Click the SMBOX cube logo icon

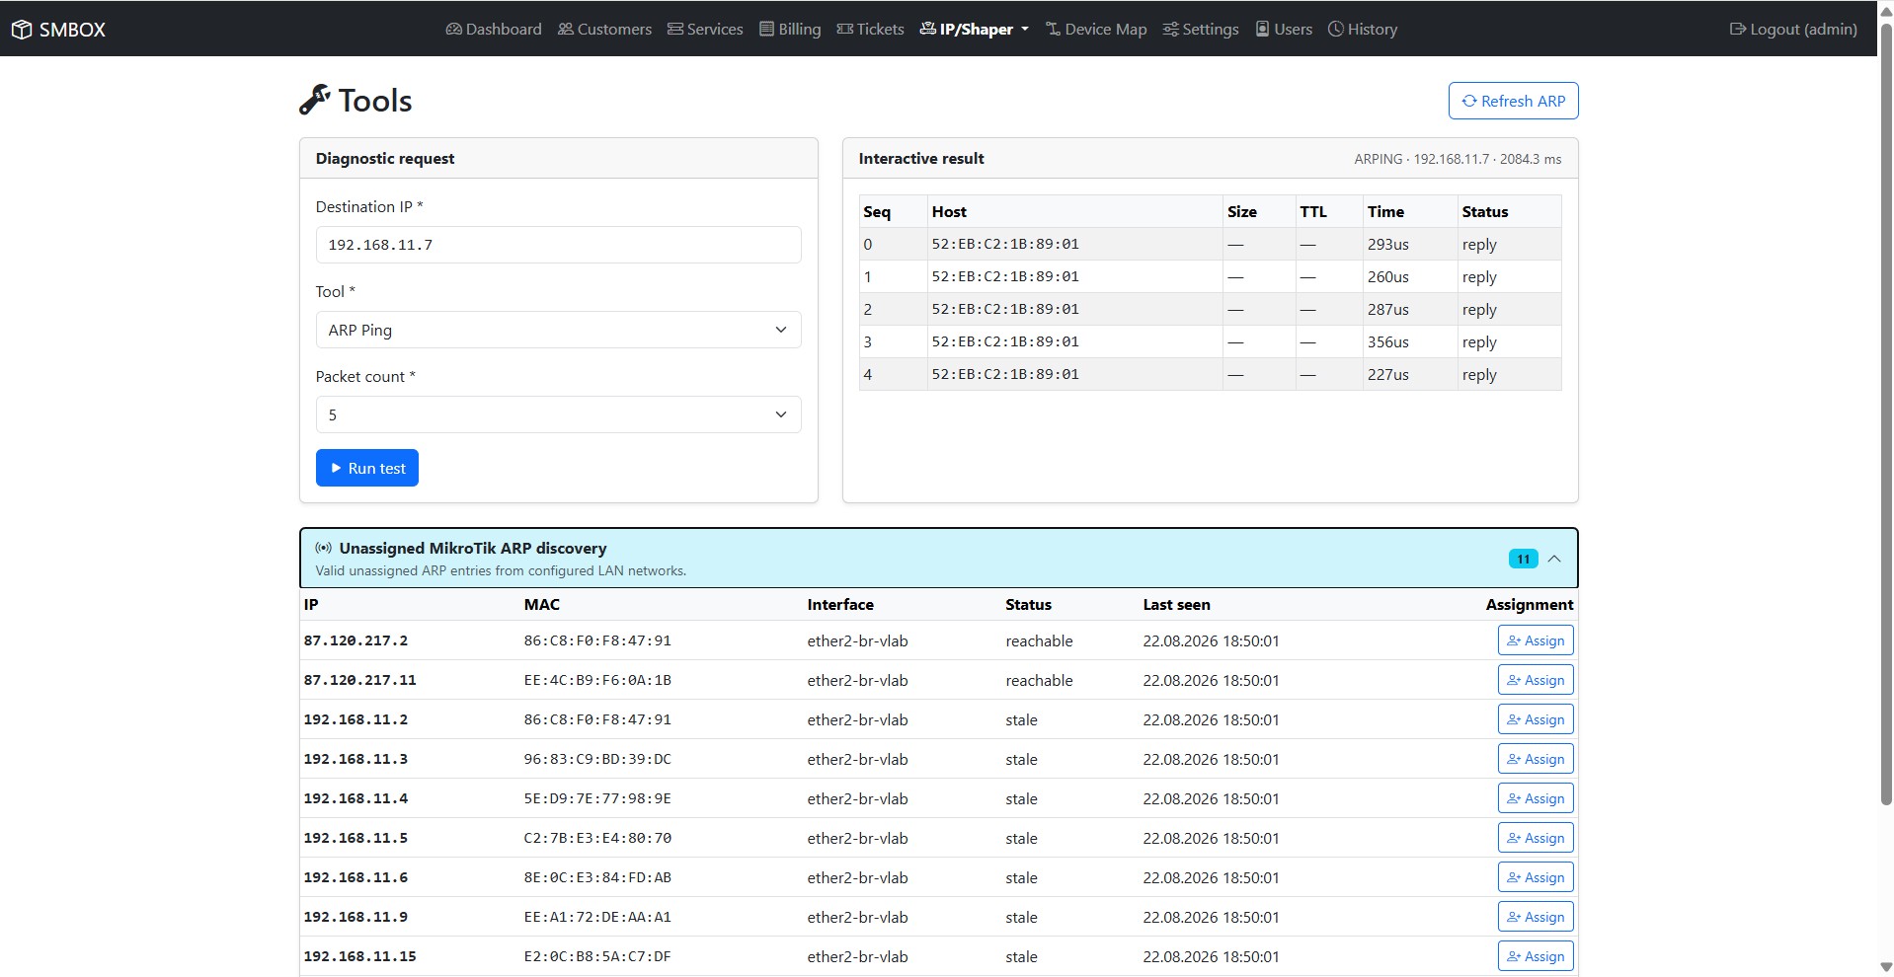pyautogui.click(x=22, y=30)
